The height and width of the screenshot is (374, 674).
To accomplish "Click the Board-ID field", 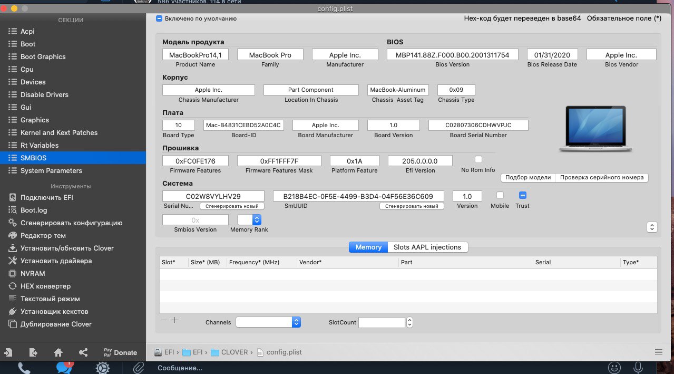I will coord(243,125).
